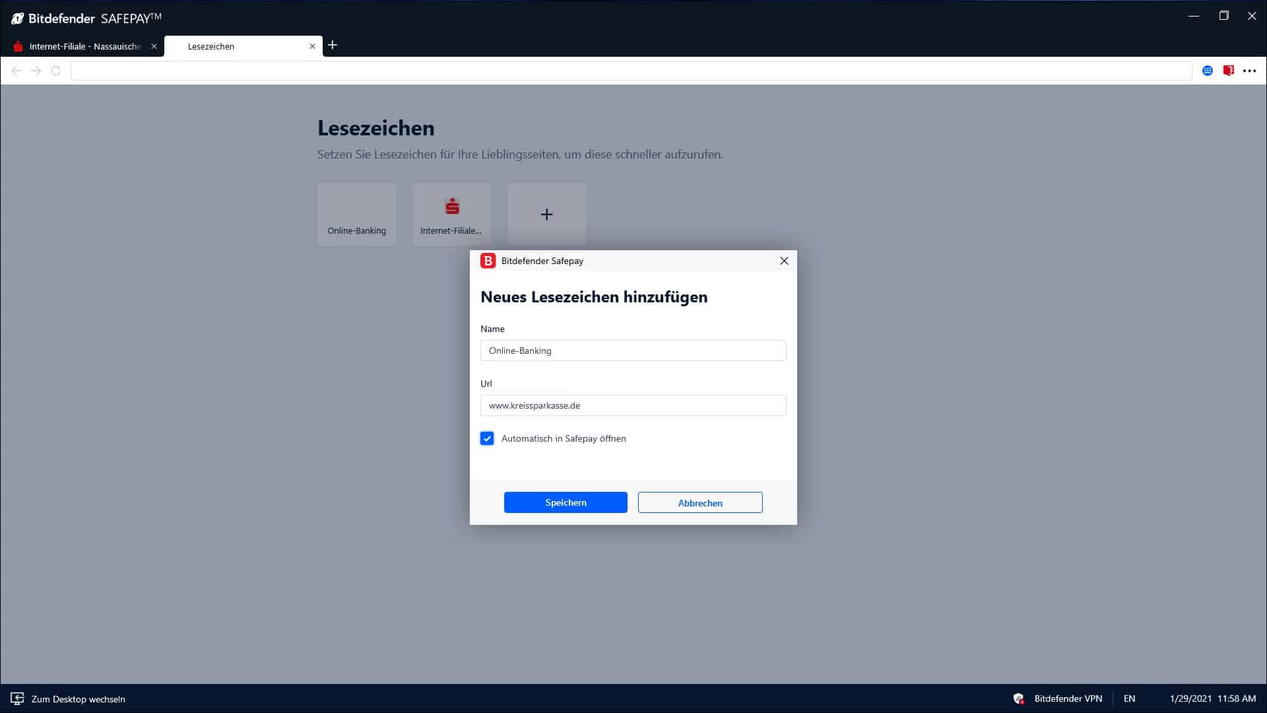
Task: Focus the Url input field
Action: coord(633,405)
